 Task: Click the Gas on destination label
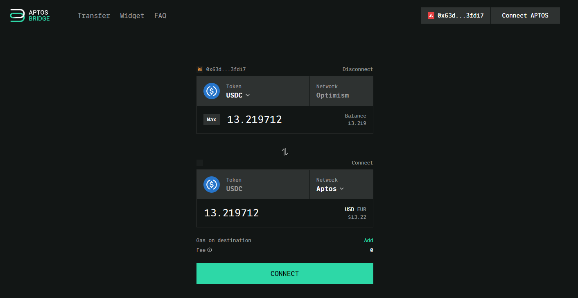(224, 240)
